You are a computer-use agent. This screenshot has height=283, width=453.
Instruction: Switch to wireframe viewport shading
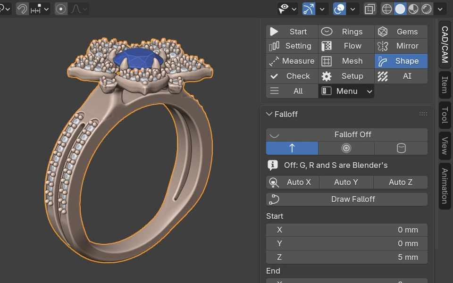[x=387, y=9]
